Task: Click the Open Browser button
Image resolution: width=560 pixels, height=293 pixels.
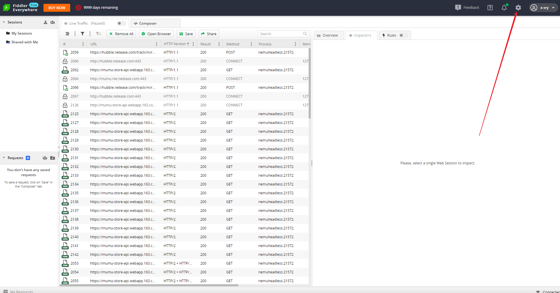Action: point(156,34)
